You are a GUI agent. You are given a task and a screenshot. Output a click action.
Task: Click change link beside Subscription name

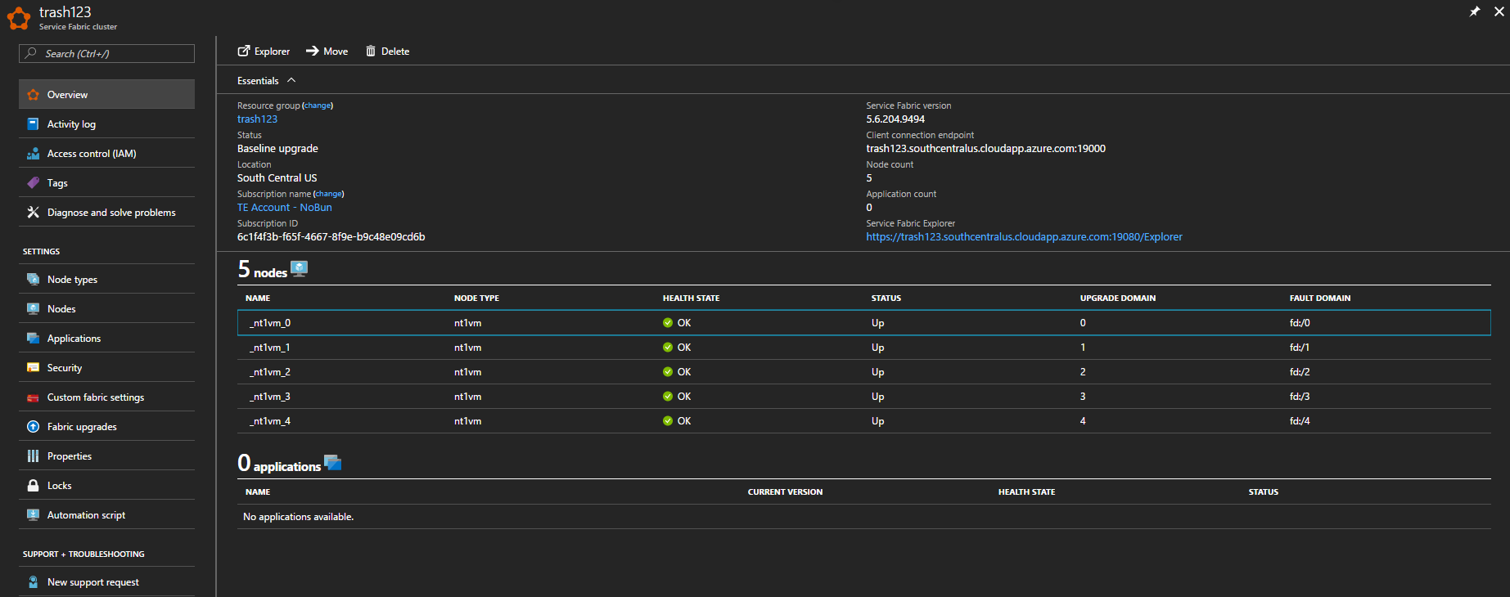coord(329,194)
